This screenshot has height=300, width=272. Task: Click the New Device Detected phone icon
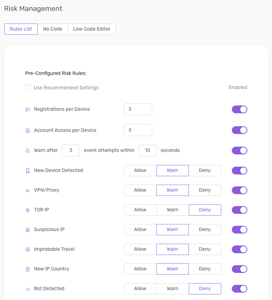click(27, 171)
